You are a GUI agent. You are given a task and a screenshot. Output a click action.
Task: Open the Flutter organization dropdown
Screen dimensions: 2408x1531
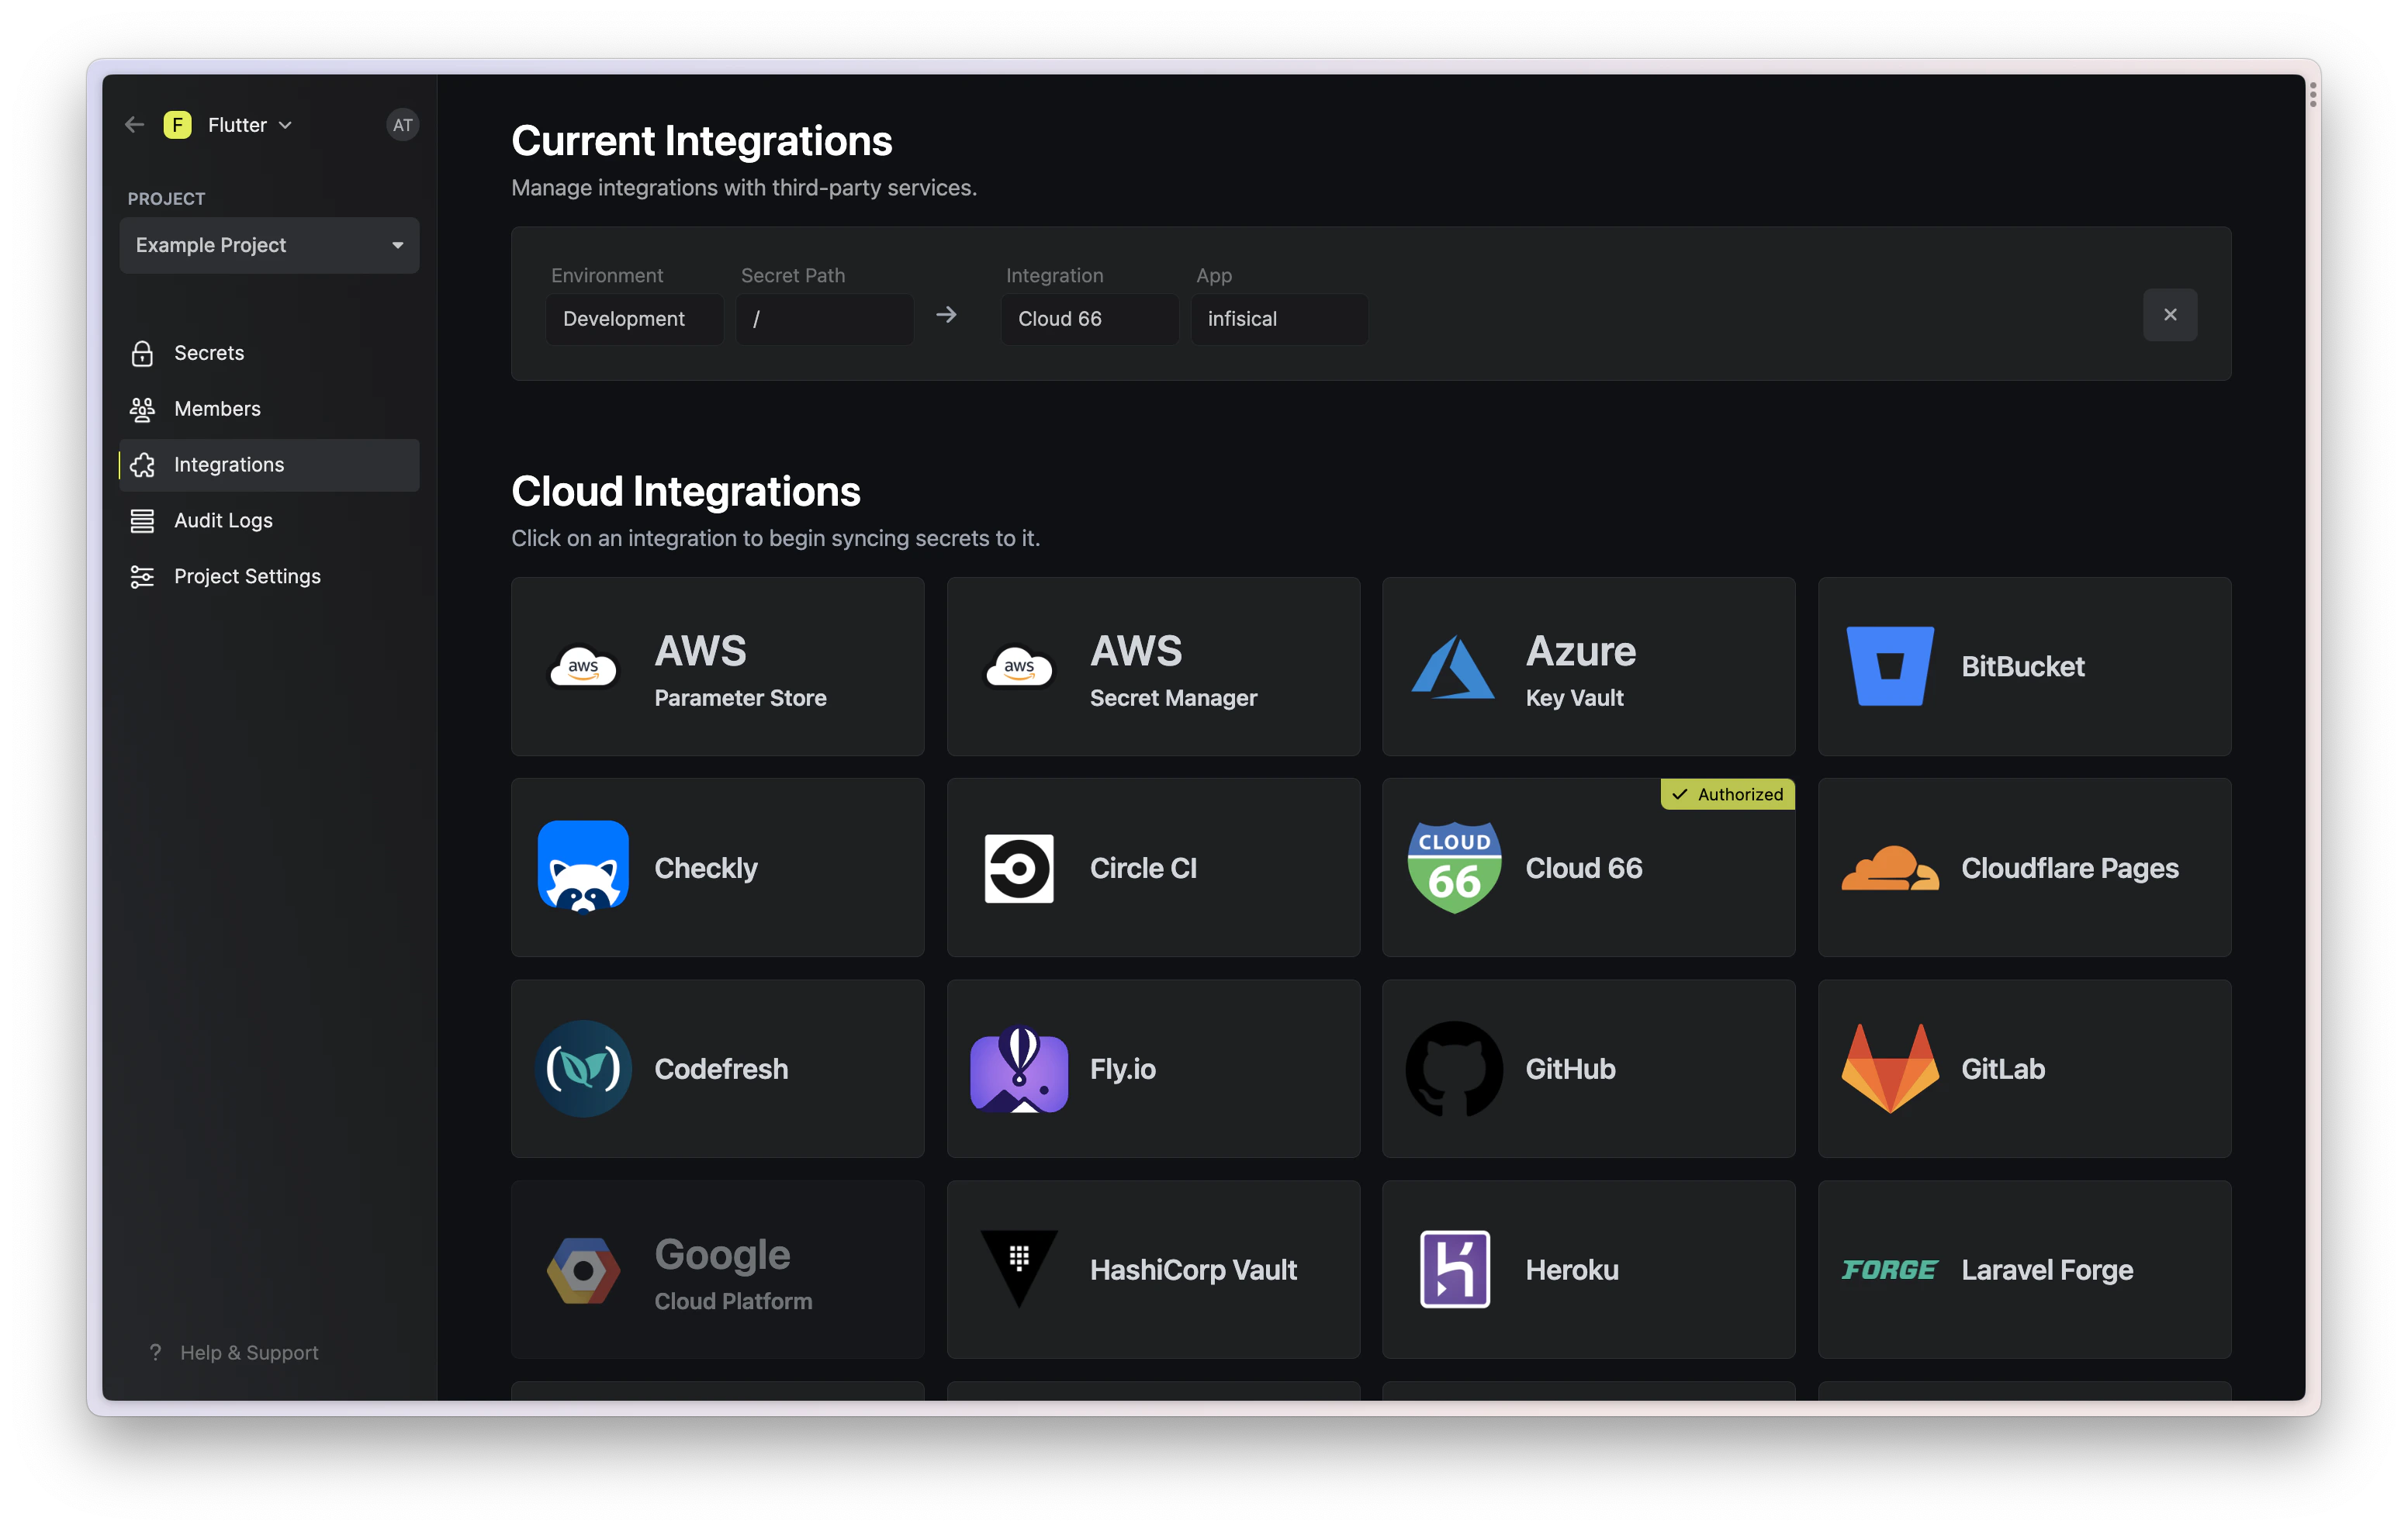point(250,125)
